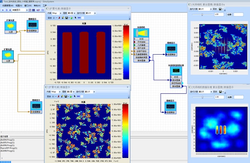Click color bar in upper 扩展光源 map
The height and width of the screenshot is (163, 250).
point(126,52)
